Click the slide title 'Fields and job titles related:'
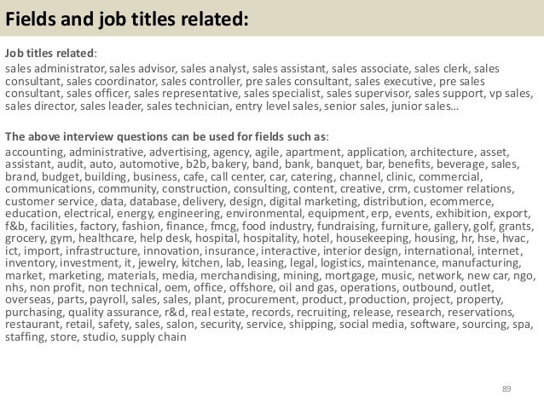This screenshot has width=544, height=408. (x=127, y=19)
